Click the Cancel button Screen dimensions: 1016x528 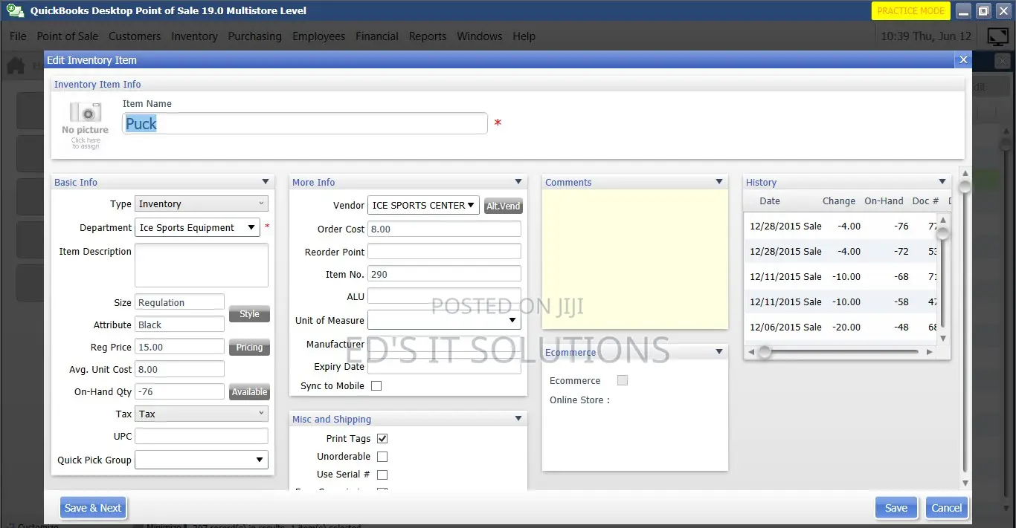coord(947,508)
